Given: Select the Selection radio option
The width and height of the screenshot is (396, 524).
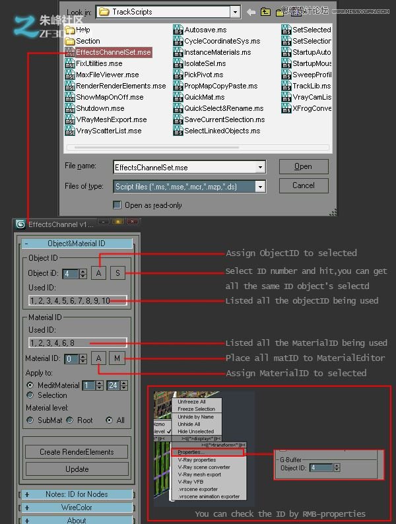Looking at the screenshot, I should coord(30,395).
